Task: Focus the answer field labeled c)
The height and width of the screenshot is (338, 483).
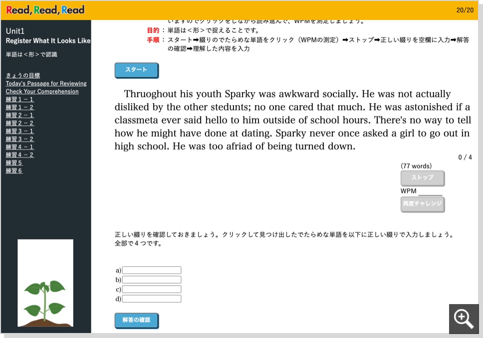Action: coord(152,289)
